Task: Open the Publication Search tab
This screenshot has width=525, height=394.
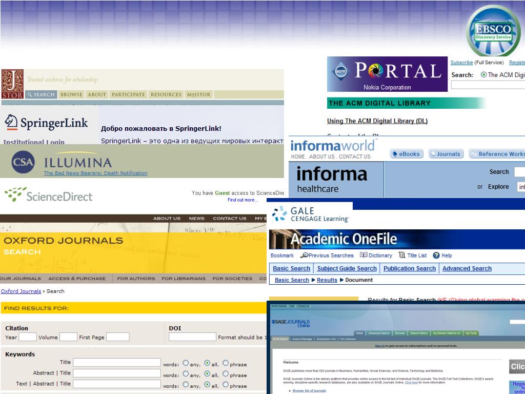Action: (x=410, y=268)
